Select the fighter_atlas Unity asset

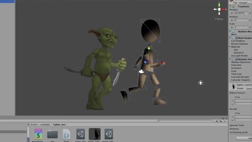tap(80, 134)
